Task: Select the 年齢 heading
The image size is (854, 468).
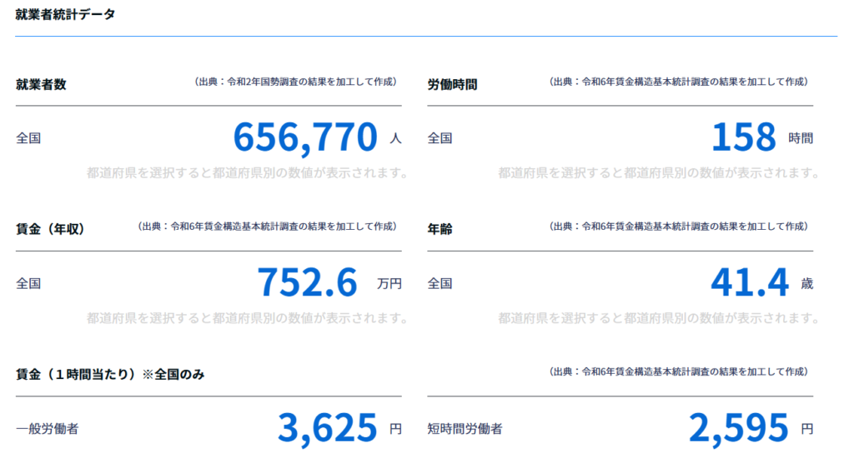Action: [440, 228]
